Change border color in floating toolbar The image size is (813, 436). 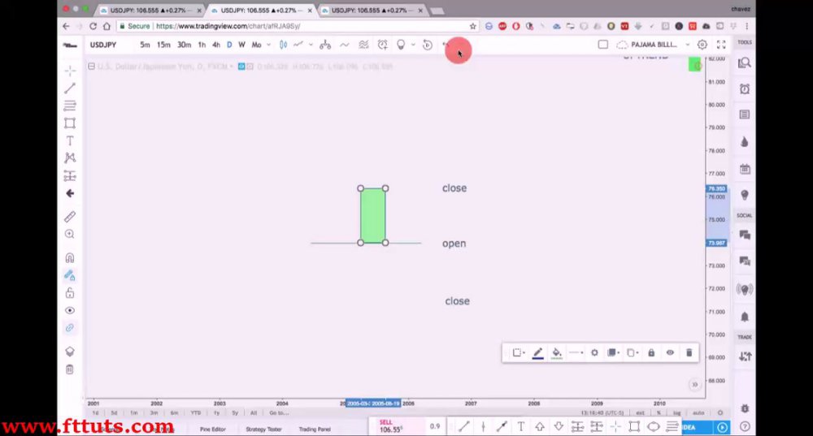537,353
